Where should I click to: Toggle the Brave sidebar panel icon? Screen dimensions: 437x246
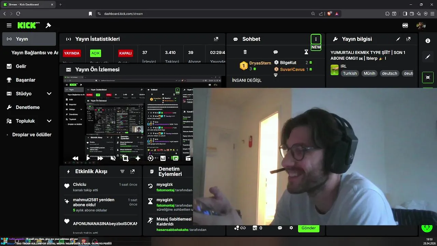405,14
